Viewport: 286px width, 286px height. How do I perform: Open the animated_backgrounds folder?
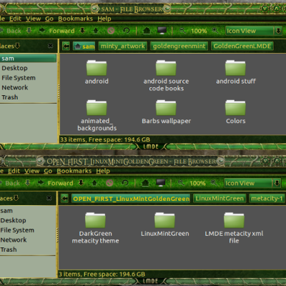pyautogui.click(x=97, y=116)
